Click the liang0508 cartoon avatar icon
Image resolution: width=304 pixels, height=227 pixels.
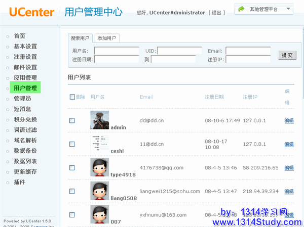click(100, 191)
